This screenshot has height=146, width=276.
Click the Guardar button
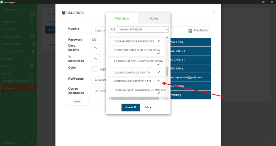point(131,107)
